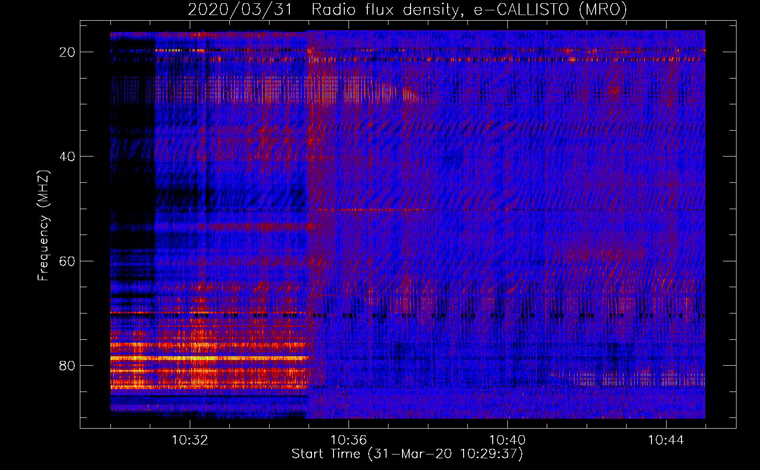This screenshot has height=470, width=760.
Task: Click the 80 MHz frequency tick label
Action: click(68, 366)
